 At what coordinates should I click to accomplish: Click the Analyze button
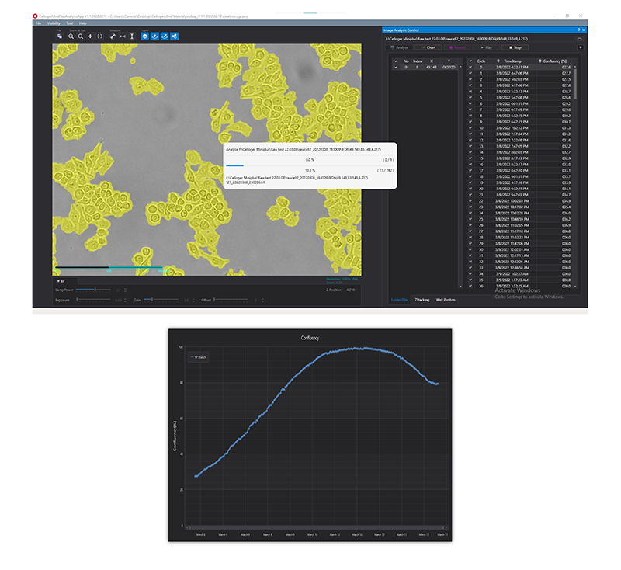(x=399, y=47)
